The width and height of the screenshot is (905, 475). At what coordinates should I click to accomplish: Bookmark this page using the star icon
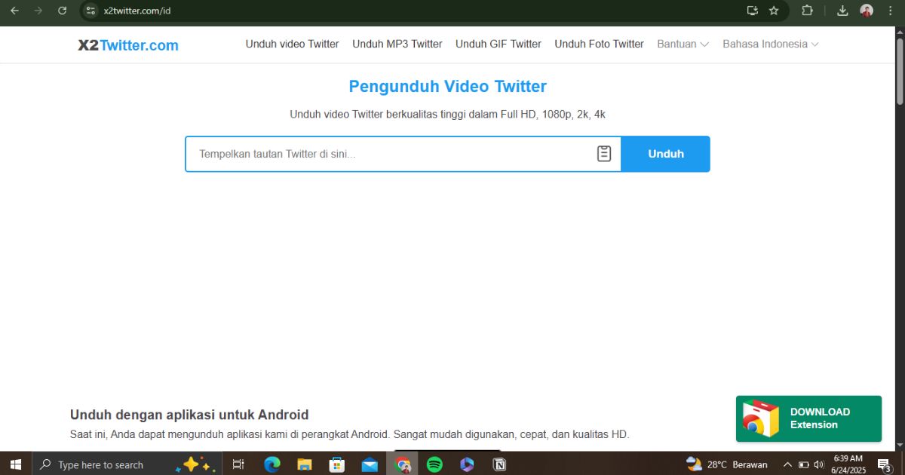click(774, 11)
